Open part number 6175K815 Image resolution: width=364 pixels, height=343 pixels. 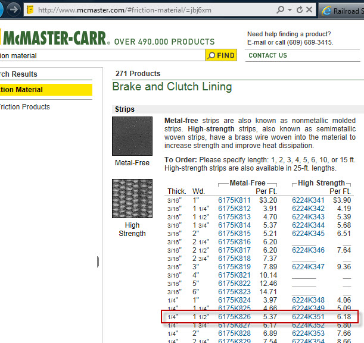pyautogui.click(x=234, y=234)
